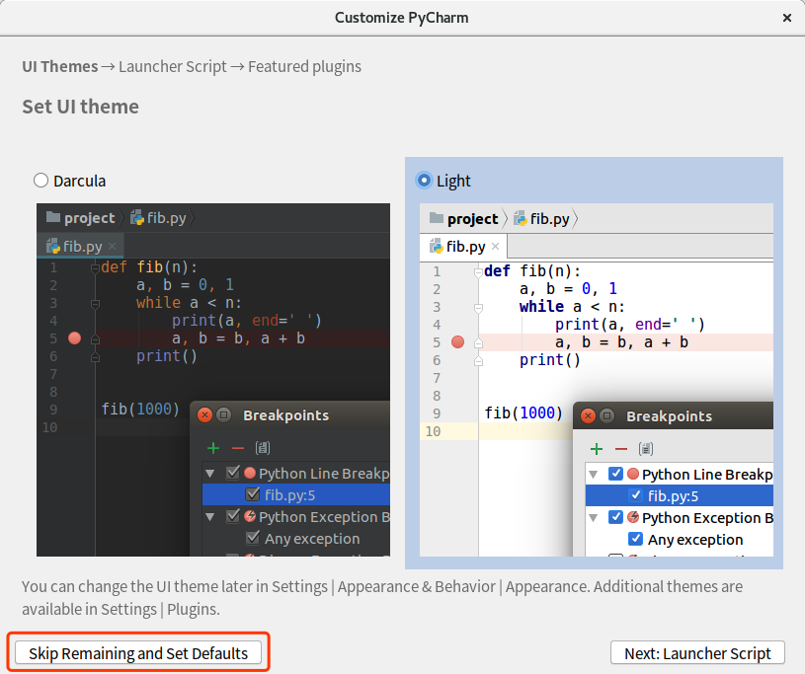This screenshot has width=805, height=674.
Task: Toggle Python Exception checkbox in Light preview
Action: pyautogui.click(x=615, y=517)
